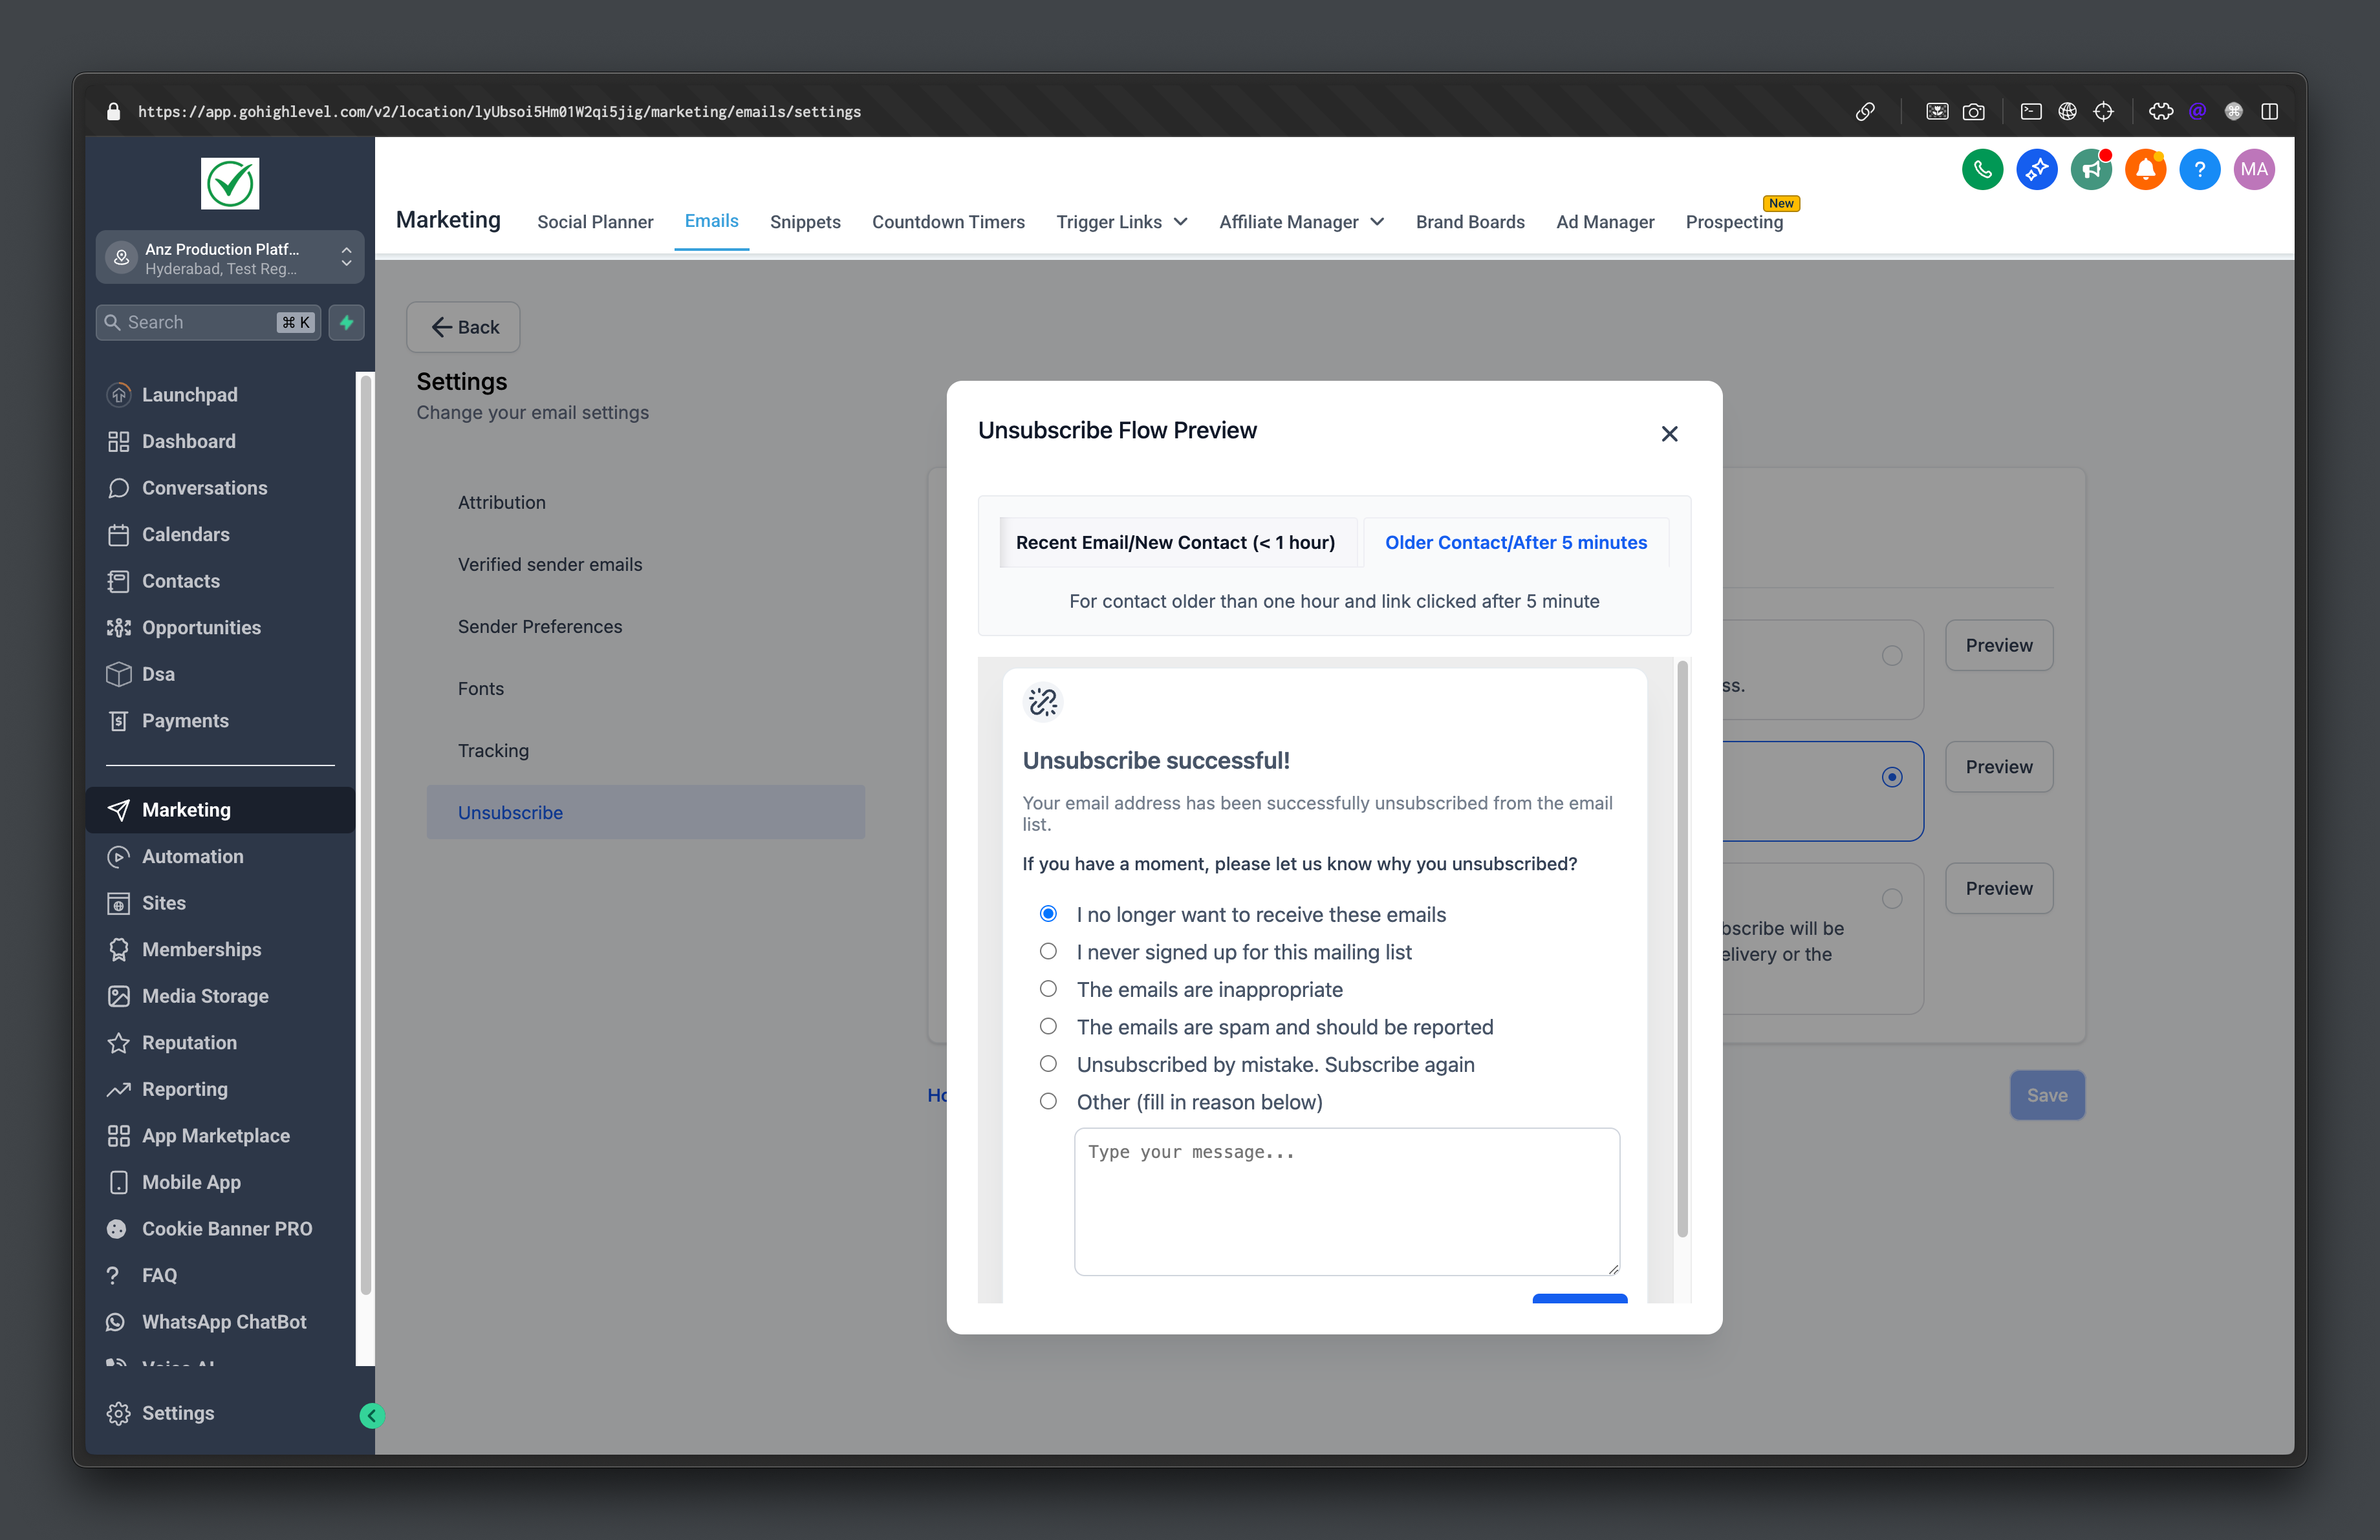Open the Anz Production account switcher
Image resolution: width=2380 pixels, height=1540 pixels.
(230, 258)
